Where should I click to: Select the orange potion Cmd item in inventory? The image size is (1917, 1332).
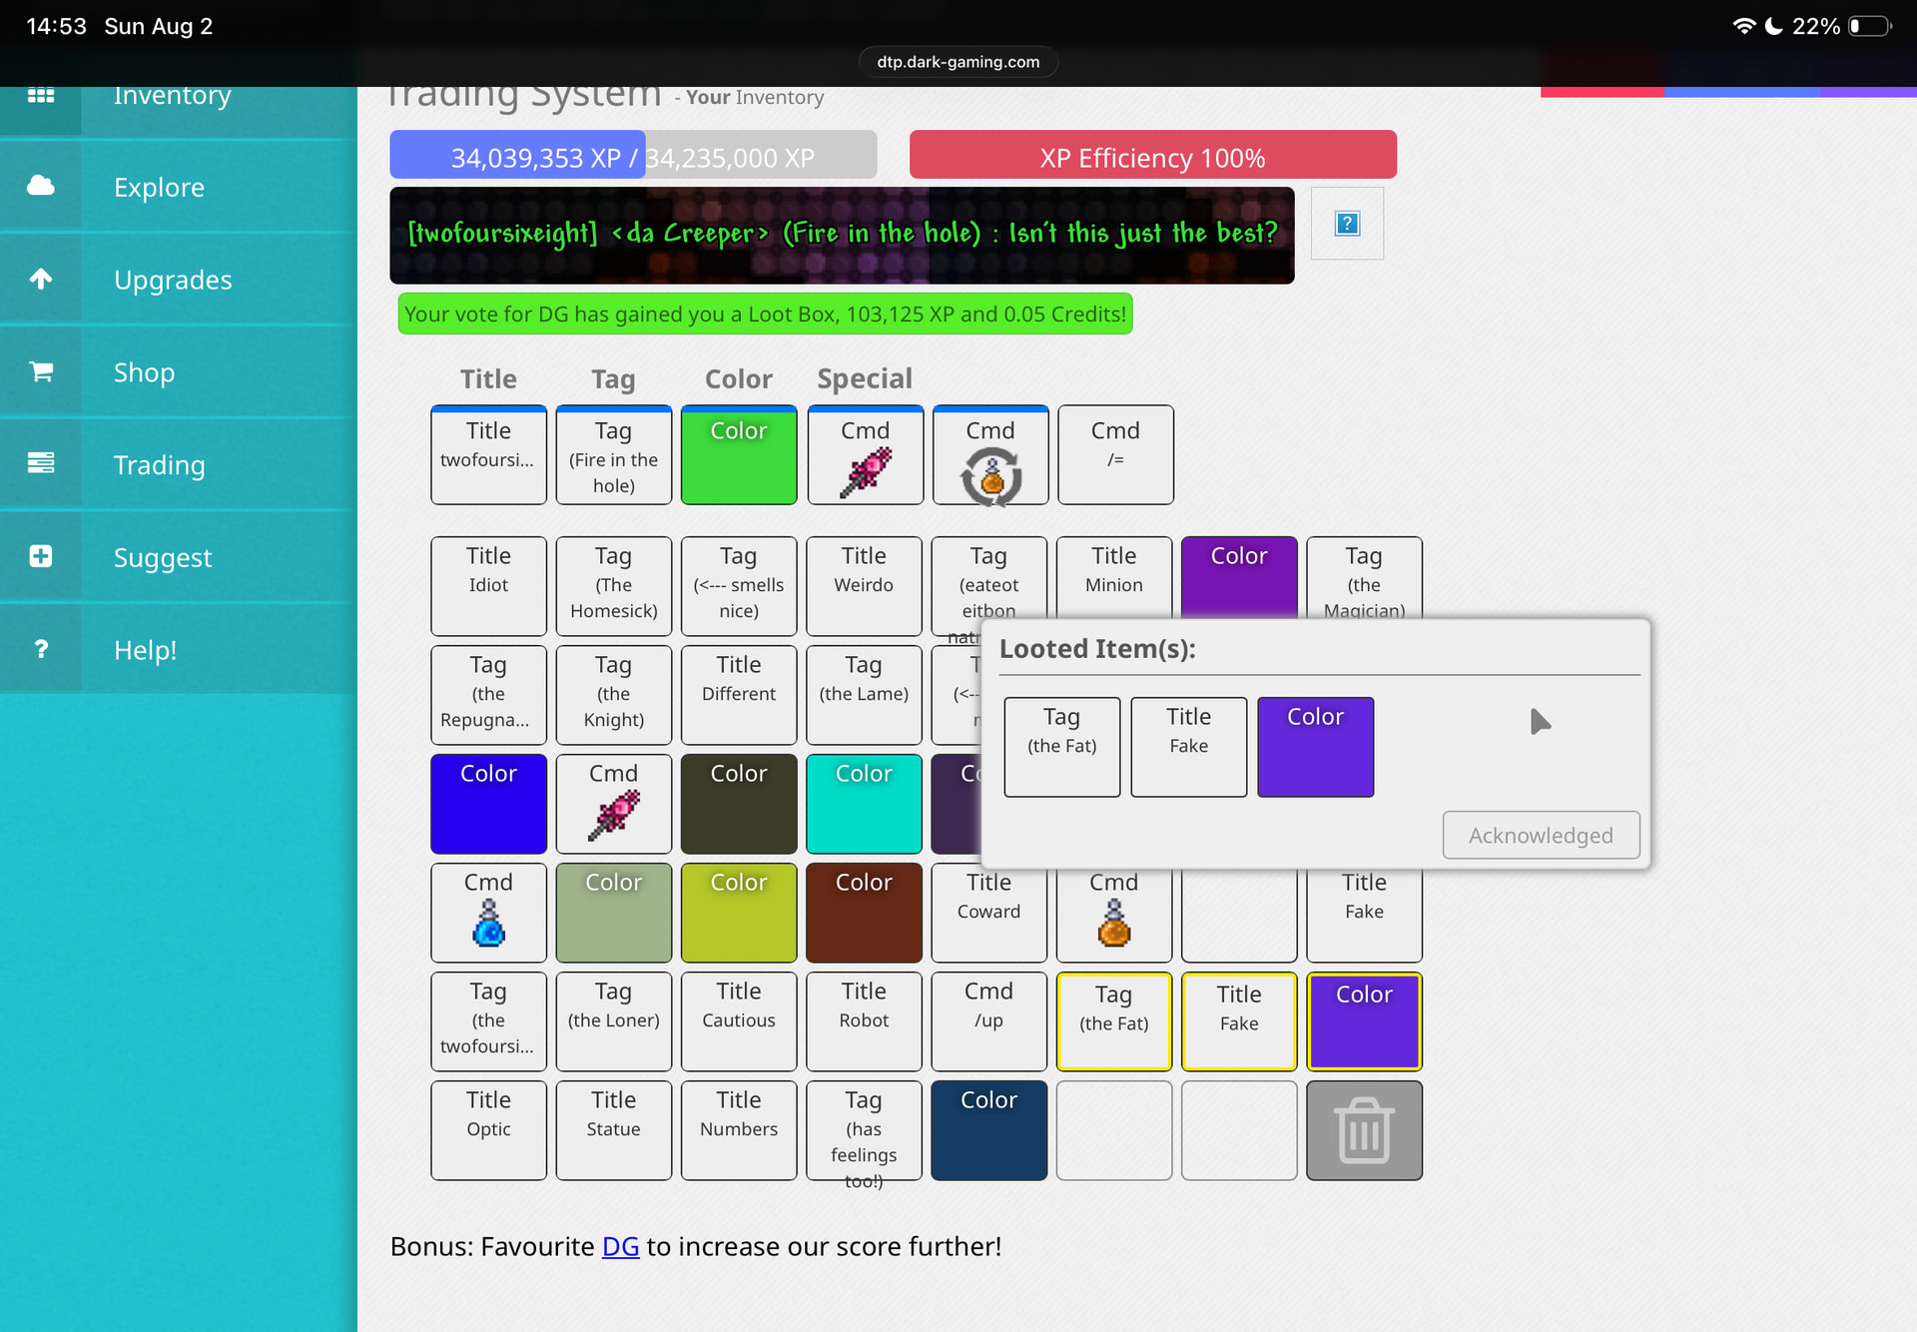point(1113,913)
